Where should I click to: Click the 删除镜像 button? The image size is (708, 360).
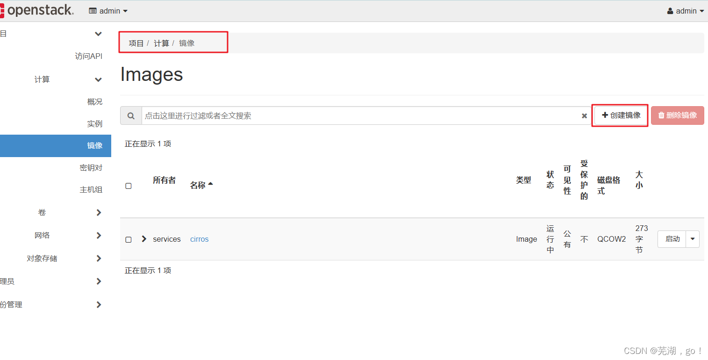tap(677, 115)
